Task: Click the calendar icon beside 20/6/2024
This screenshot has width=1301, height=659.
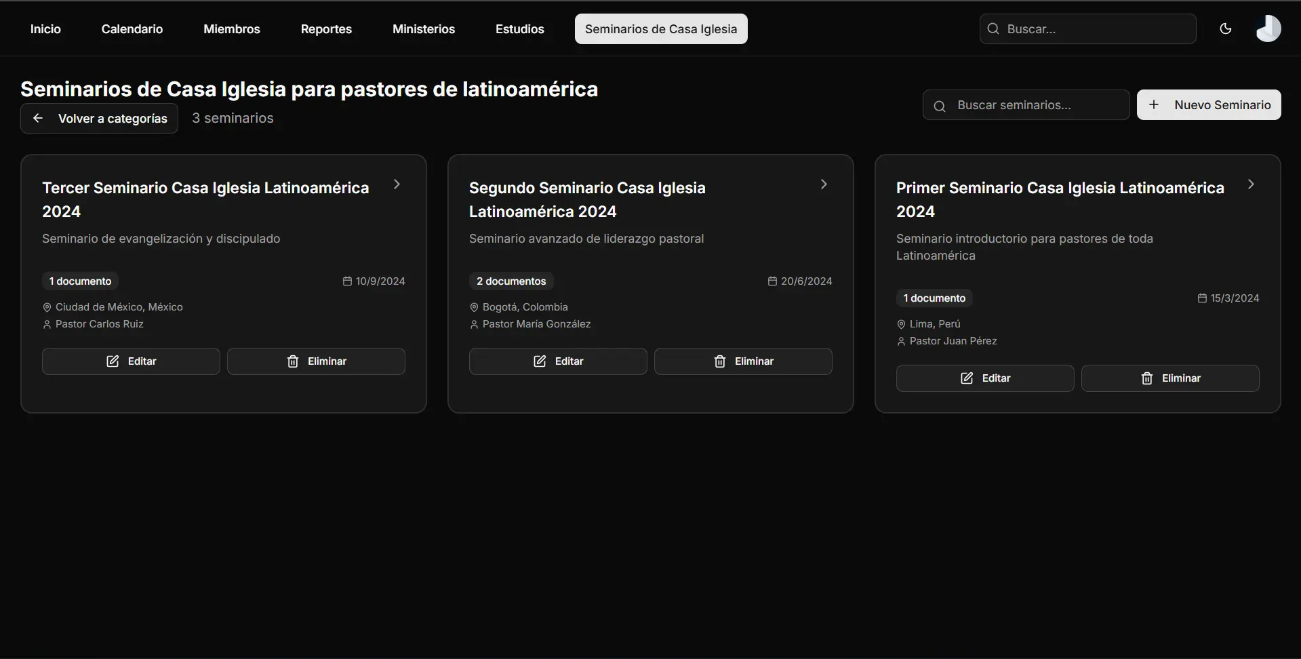Action: click(x=772, y=281)
